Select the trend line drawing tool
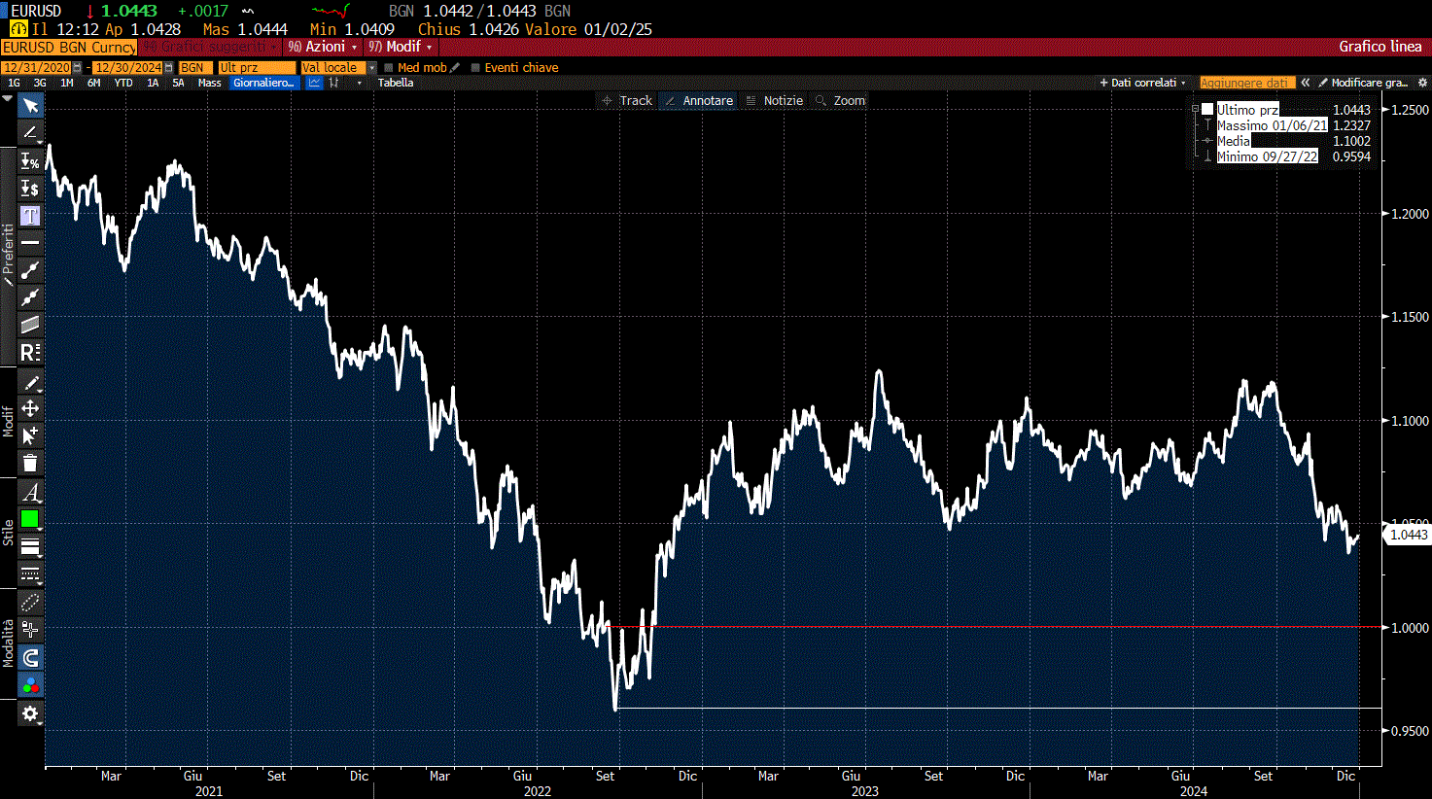Viewport: 1432px width, 799px height. point(30,133)
